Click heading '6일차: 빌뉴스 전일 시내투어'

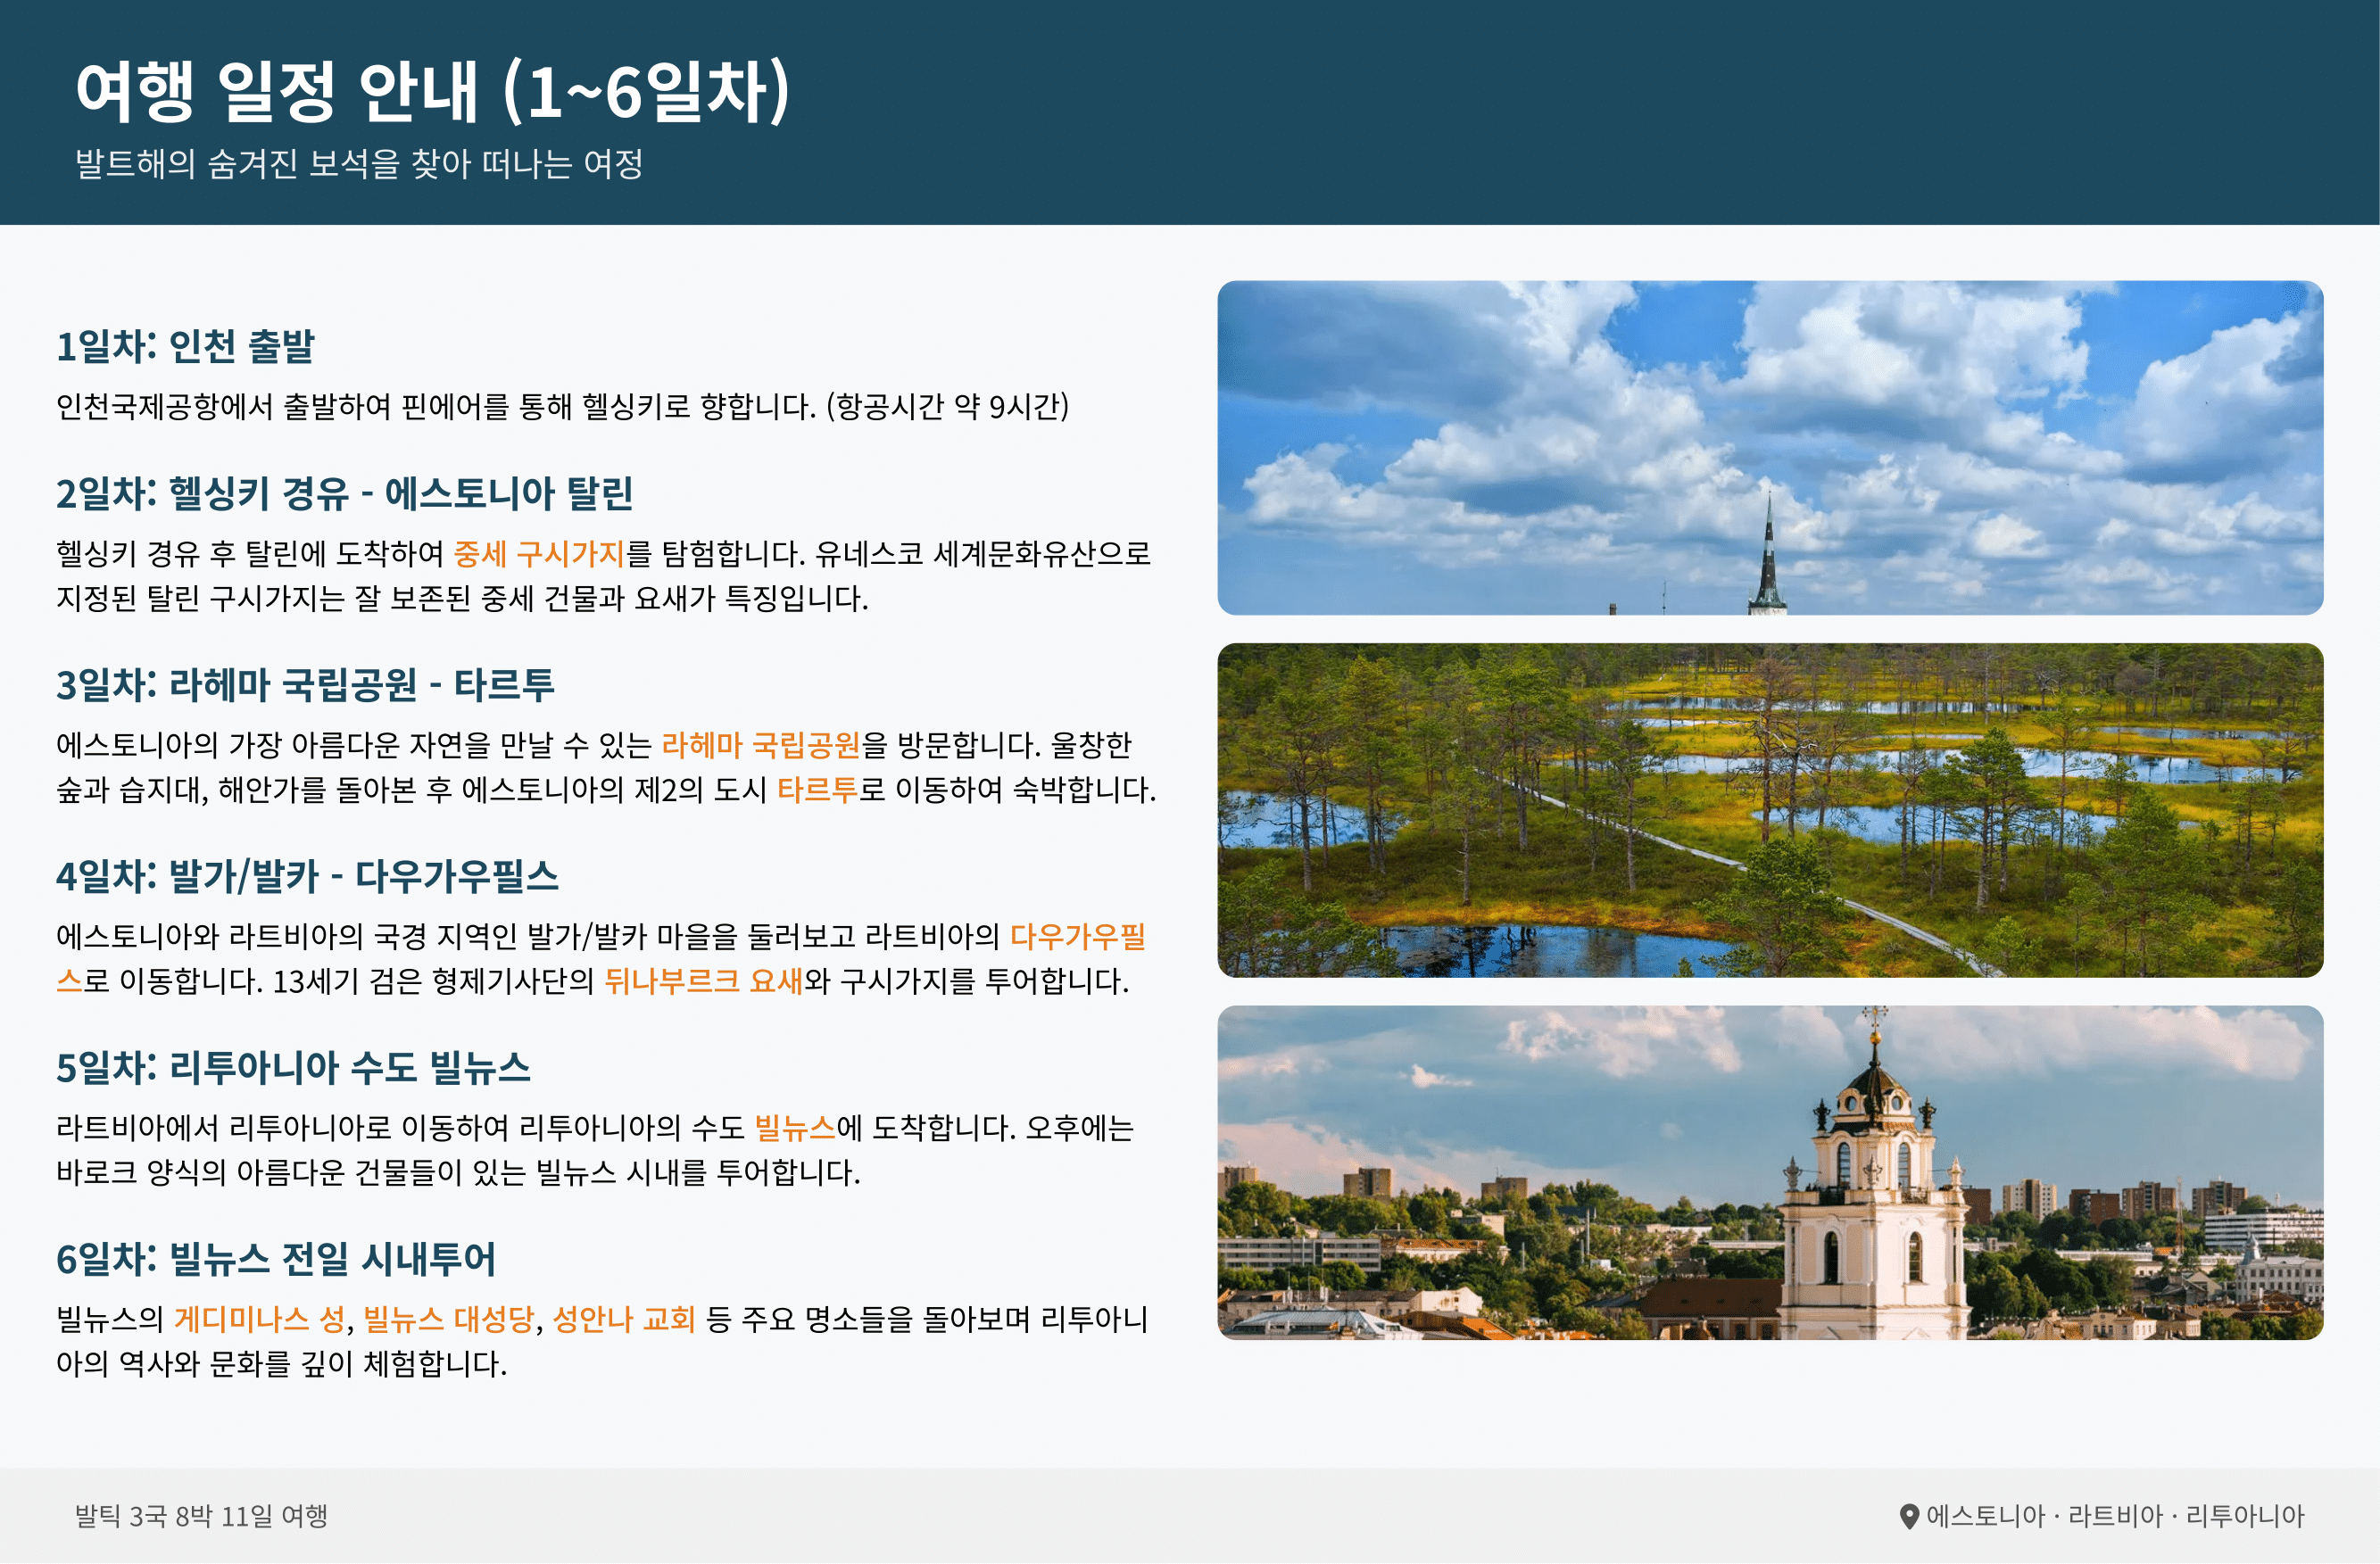tap(276, 1259)
